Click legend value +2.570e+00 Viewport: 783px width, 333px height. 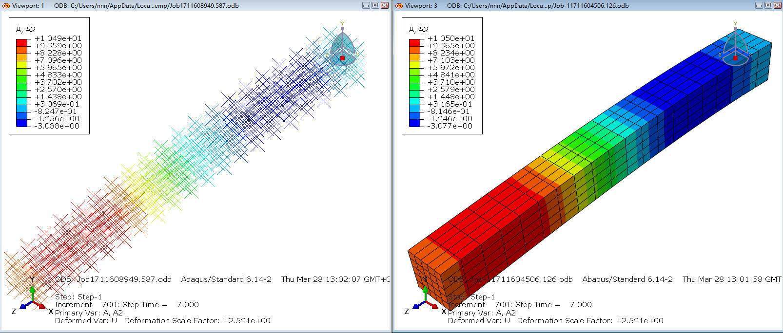(x=58, y=89)
